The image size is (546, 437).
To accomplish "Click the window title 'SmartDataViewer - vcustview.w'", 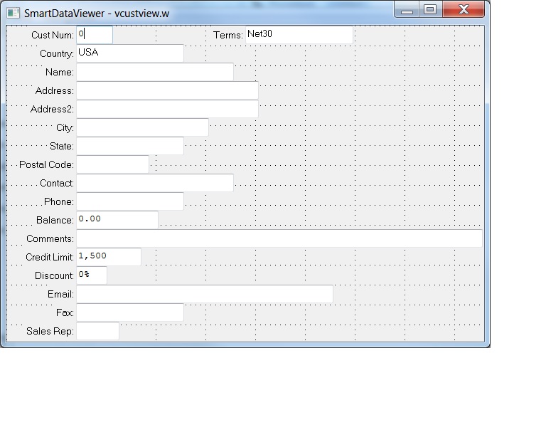I will [97, 14].
